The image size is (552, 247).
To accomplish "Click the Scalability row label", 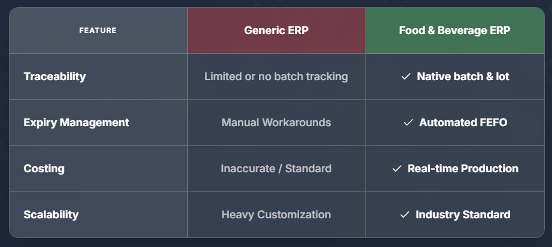I will [x=51, y=215].
